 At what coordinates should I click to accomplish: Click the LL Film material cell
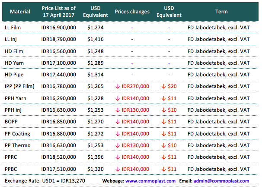point(15,28)
